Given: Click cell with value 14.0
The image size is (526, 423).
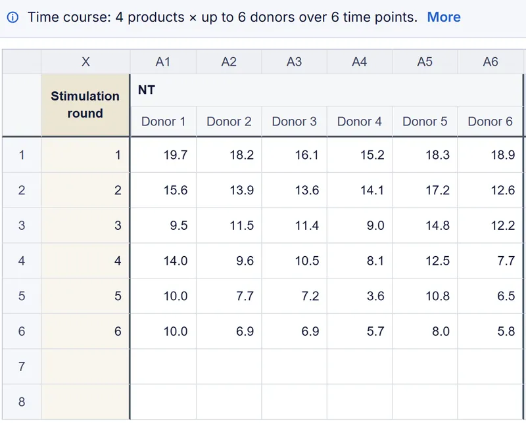Looking at the screenshot, I should click(163, 261).
